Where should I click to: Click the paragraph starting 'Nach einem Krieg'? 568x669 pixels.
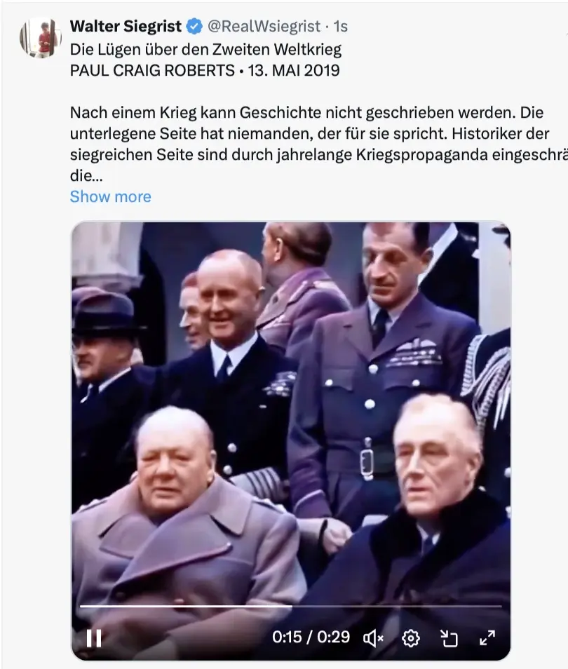point(319,144)
